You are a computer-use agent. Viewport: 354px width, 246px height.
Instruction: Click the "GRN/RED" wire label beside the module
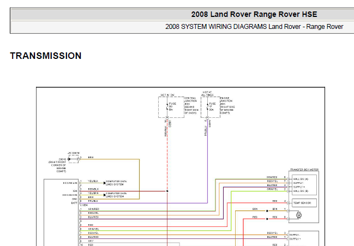(93, 209)
